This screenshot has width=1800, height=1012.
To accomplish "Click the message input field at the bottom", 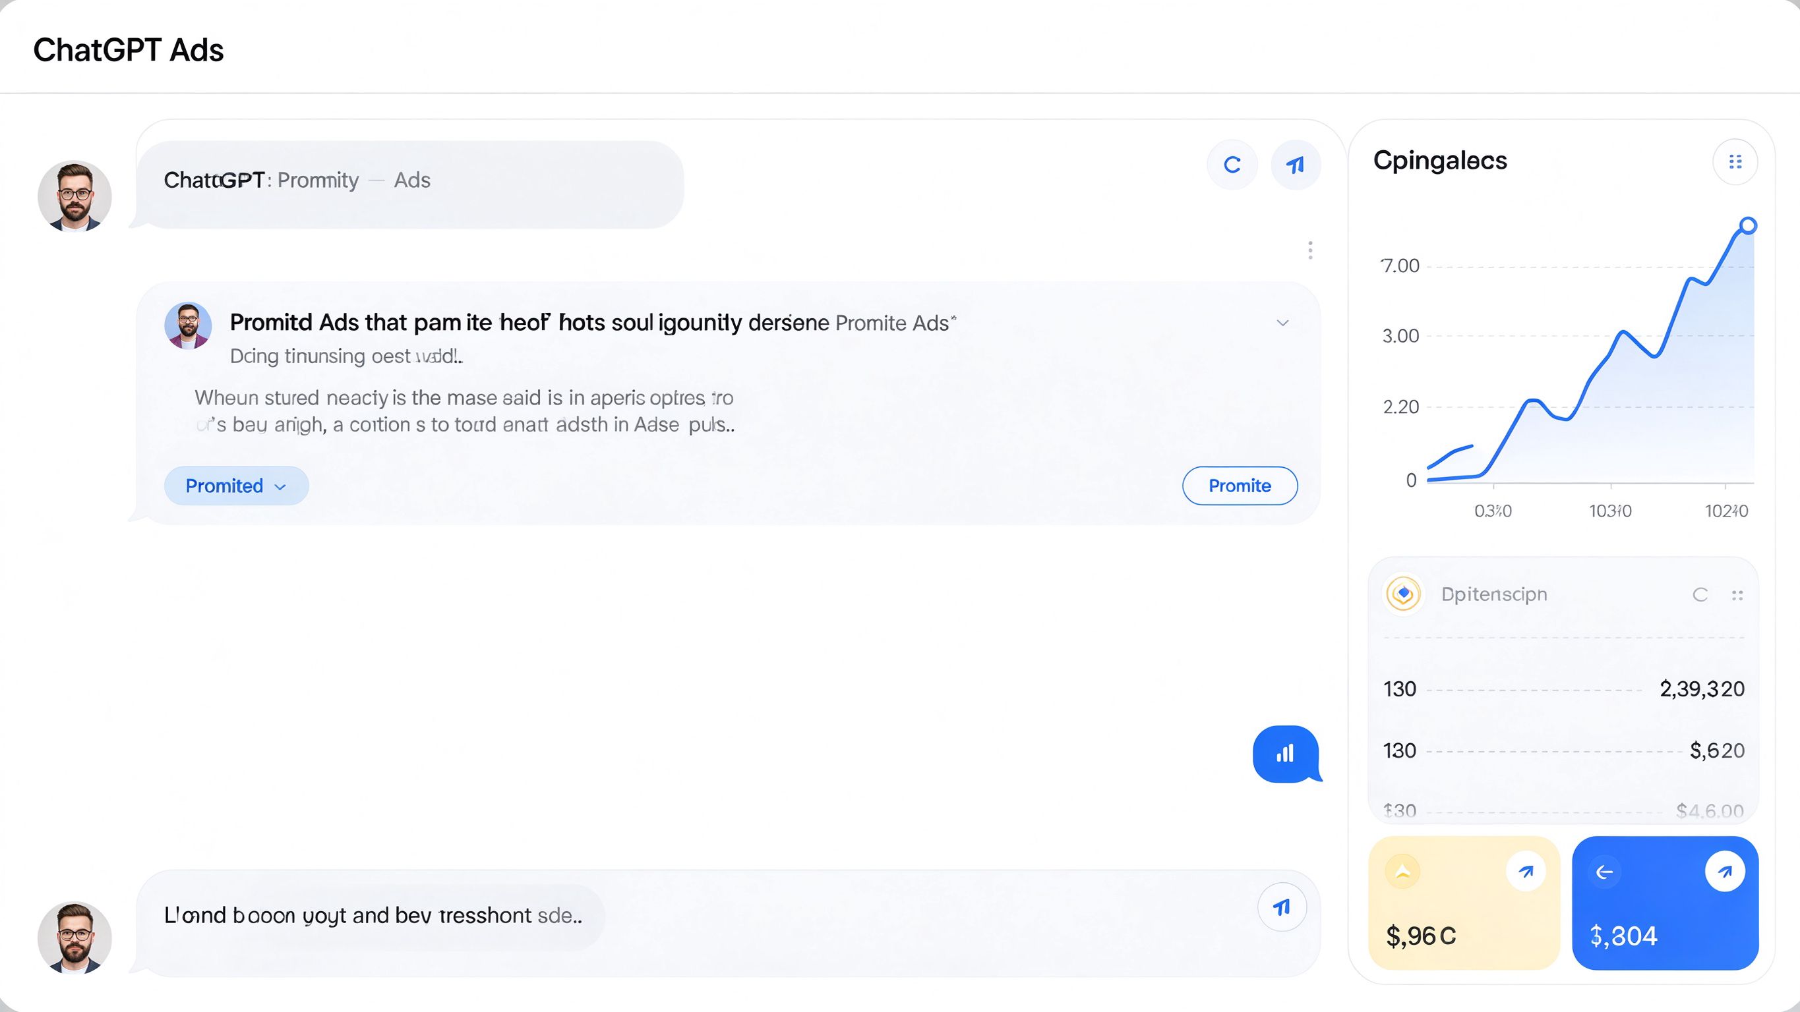I will click(728, 922).
